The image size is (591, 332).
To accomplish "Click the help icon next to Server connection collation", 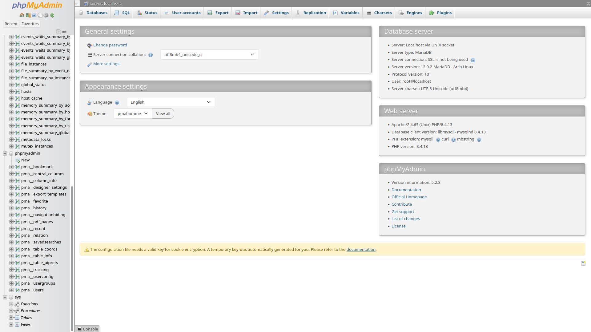I will point(151,54).
